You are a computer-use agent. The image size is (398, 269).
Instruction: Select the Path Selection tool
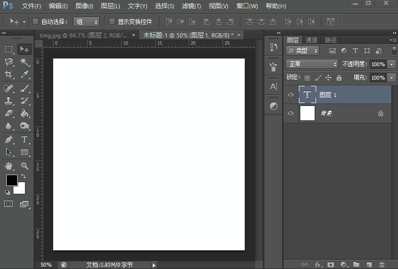[9, 152]
